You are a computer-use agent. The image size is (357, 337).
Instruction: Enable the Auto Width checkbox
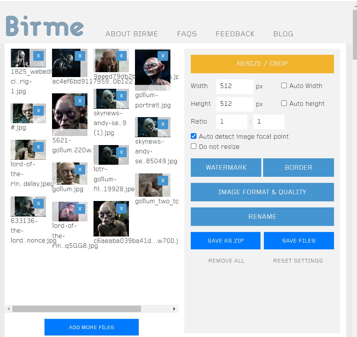(284, 86)
